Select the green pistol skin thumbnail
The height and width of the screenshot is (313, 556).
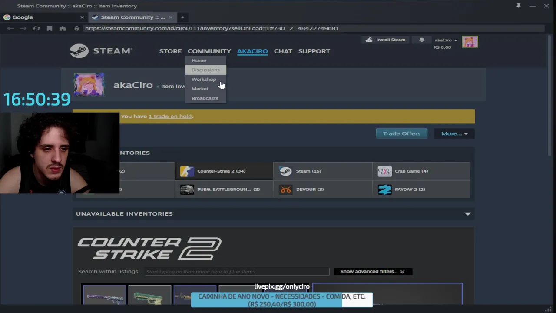150,295
